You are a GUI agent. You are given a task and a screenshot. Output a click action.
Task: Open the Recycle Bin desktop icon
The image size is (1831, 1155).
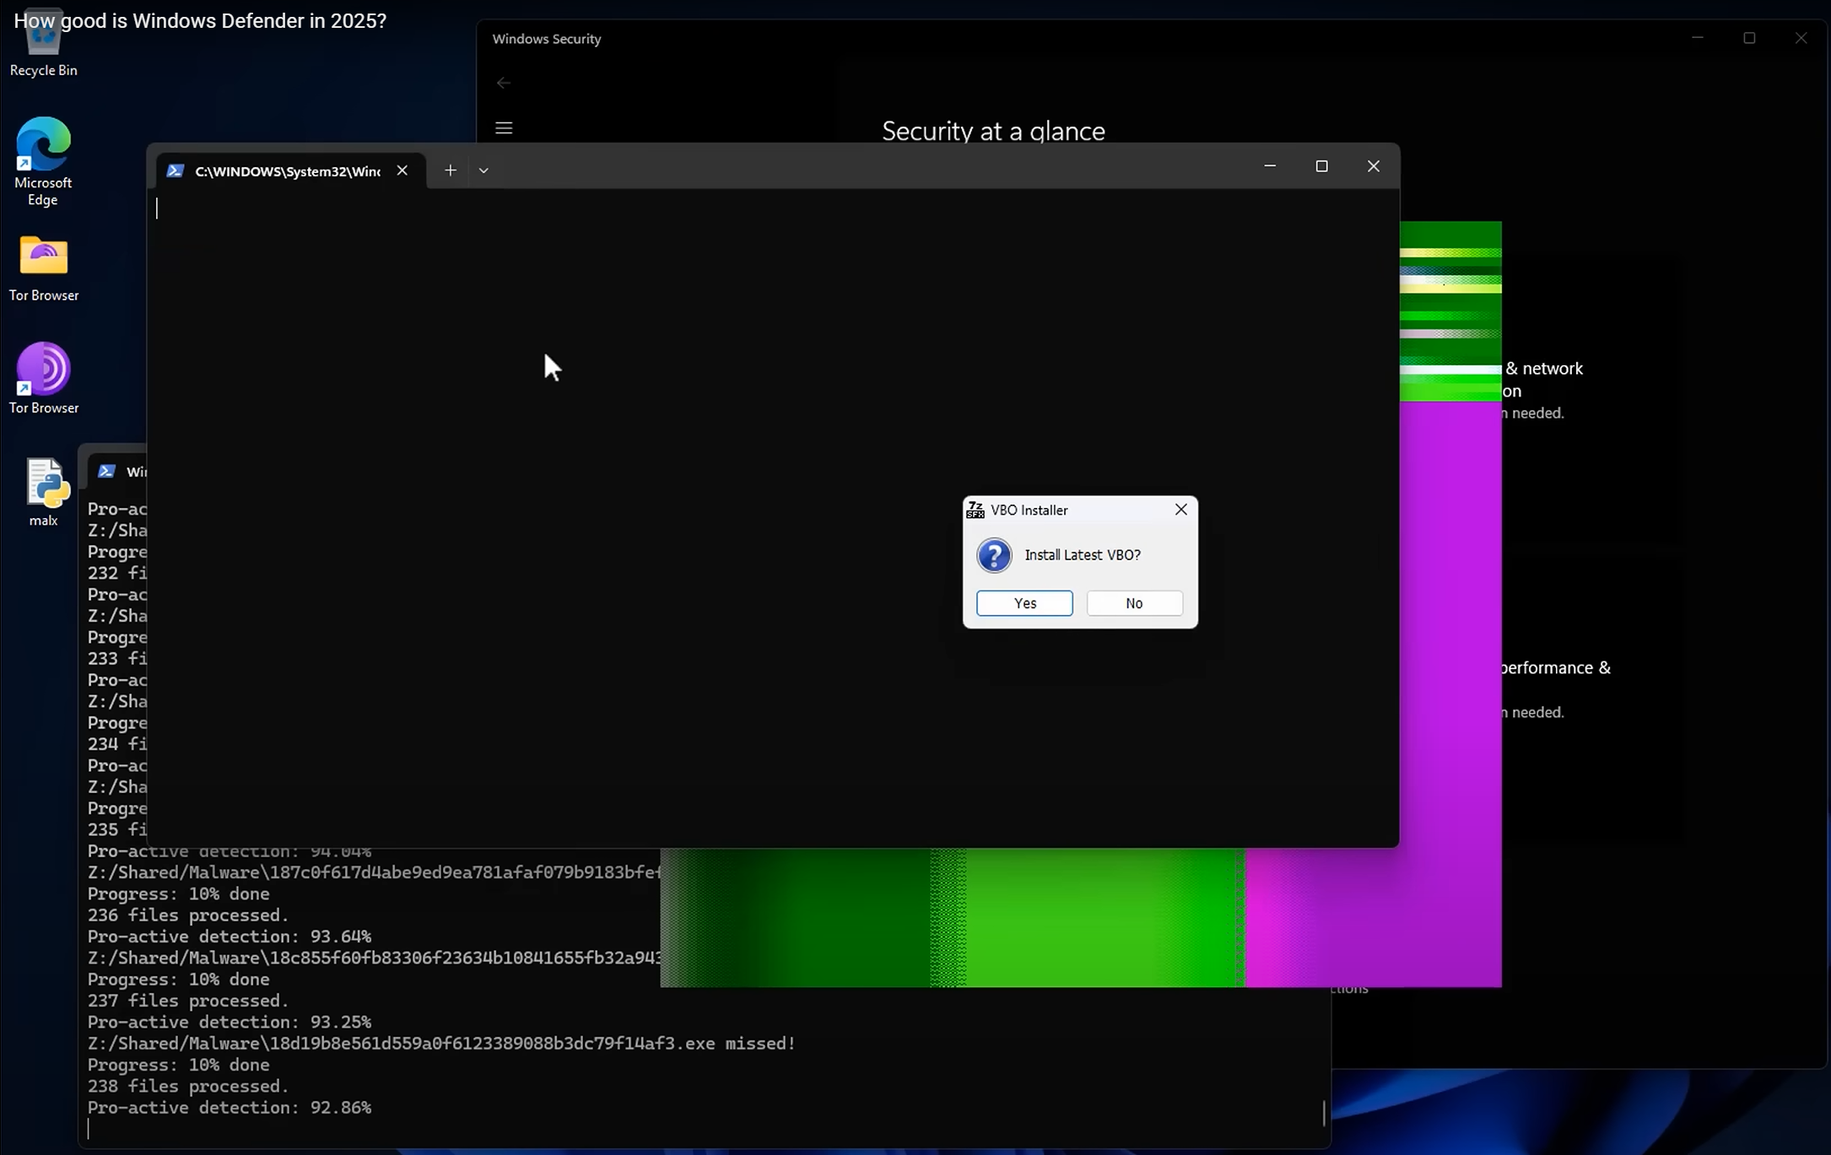(x=43, y=42)
